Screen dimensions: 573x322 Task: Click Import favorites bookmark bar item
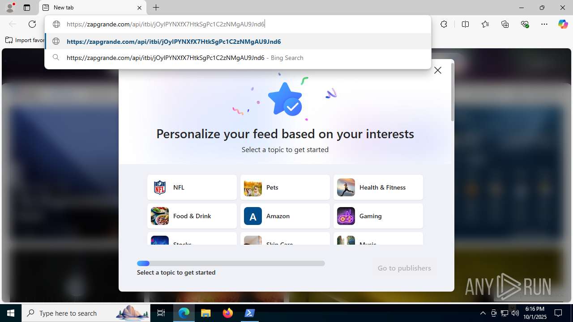[x=25, y=40]
